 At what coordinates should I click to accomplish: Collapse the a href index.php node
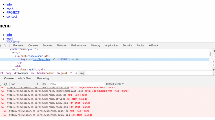(x=16, y=56)
